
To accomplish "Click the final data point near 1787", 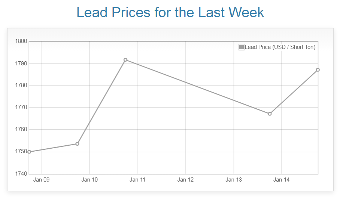I will 318,70.
